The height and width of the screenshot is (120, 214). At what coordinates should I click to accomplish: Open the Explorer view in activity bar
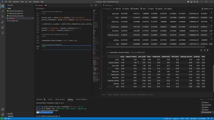[3, 6]
